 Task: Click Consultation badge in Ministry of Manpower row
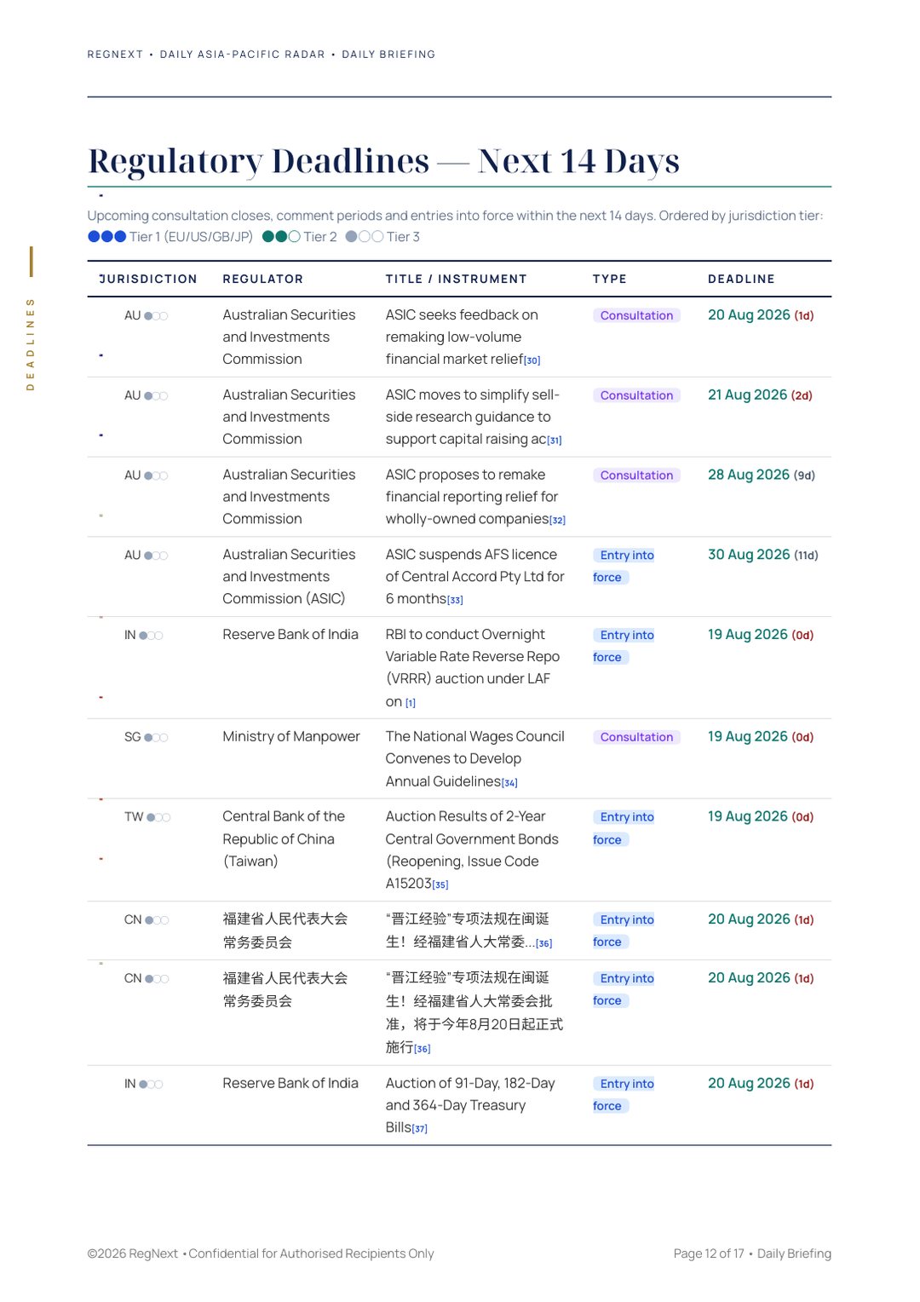tap(636, 737)
